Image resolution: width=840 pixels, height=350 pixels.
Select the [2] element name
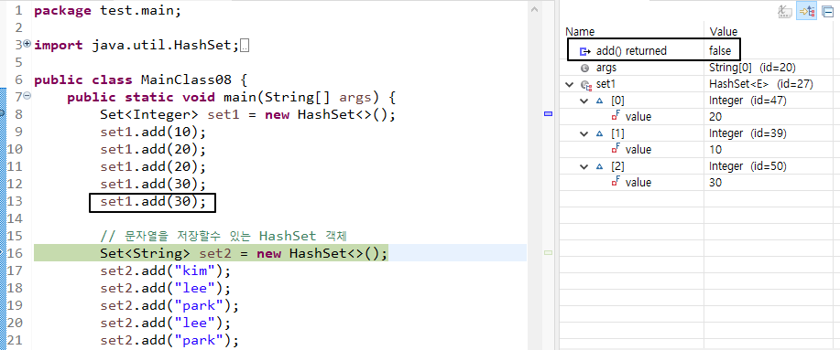coord(617,166)
